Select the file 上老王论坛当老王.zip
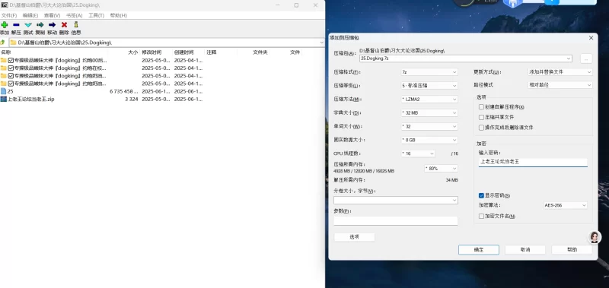 (x=30, y=100)
